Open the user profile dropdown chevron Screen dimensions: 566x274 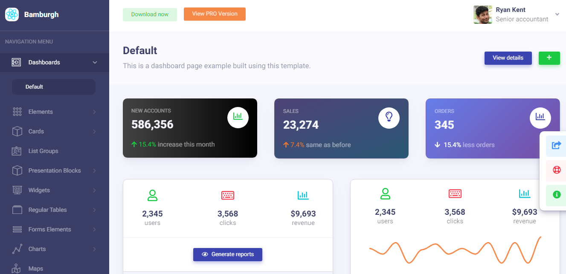(x=557, y=14)
